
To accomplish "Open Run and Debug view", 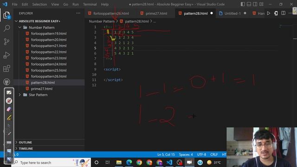I will 6,55.
